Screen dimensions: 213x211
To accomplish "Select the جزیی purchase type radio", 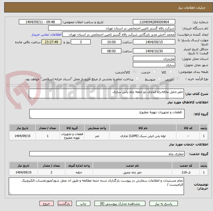I will pyautogui.click(x=177, y=79).
